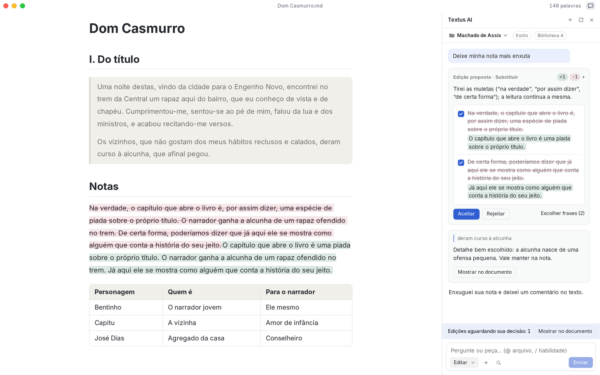Image resolution: width=600 pixels, height=375 pixels.
Task: Close the Textus AI panel
Action: [592, 20]
